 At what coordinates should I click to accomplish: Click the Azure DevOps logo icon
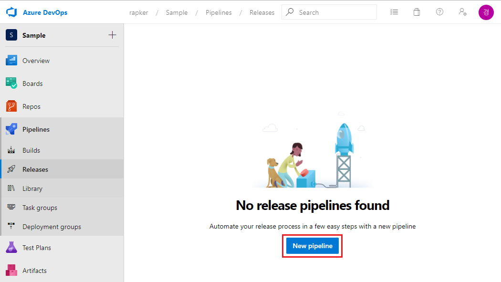[11, 12]
